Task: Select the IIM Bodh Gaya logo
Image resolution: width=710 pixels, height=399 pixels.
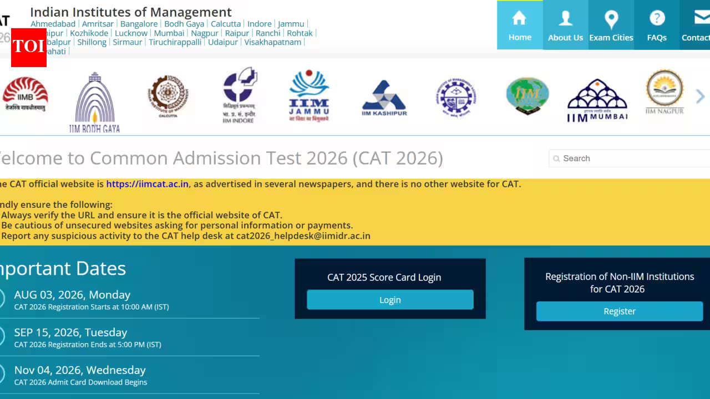Action: (x=94, y=103)
